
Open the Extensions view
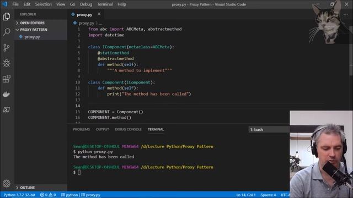(x=6, y=79)
